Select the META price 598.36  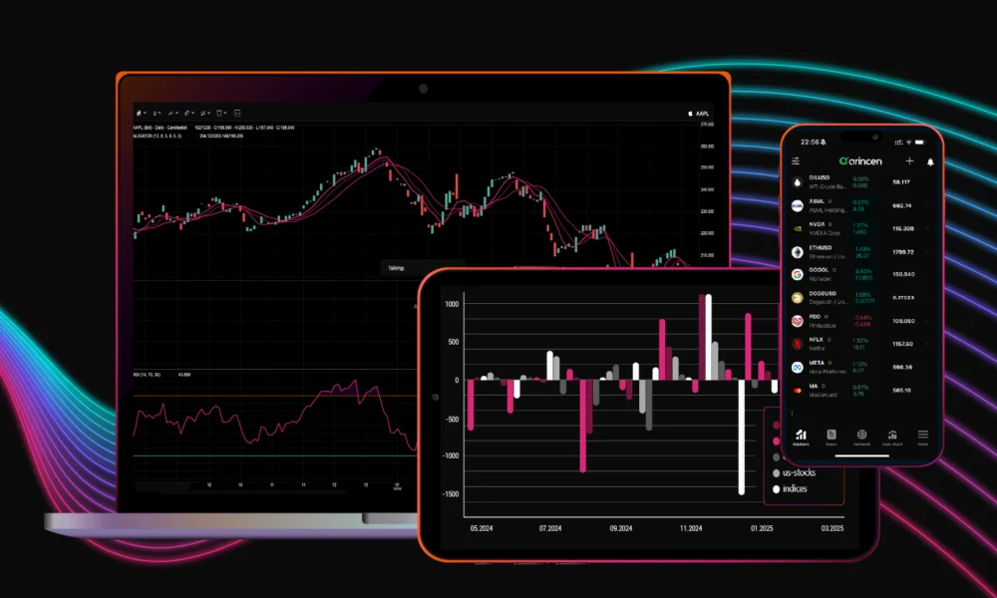tap(902, 368)
